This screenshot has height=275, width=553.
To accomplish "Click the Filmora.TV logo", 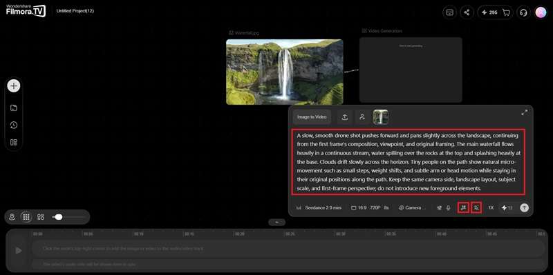I will 26,10.
